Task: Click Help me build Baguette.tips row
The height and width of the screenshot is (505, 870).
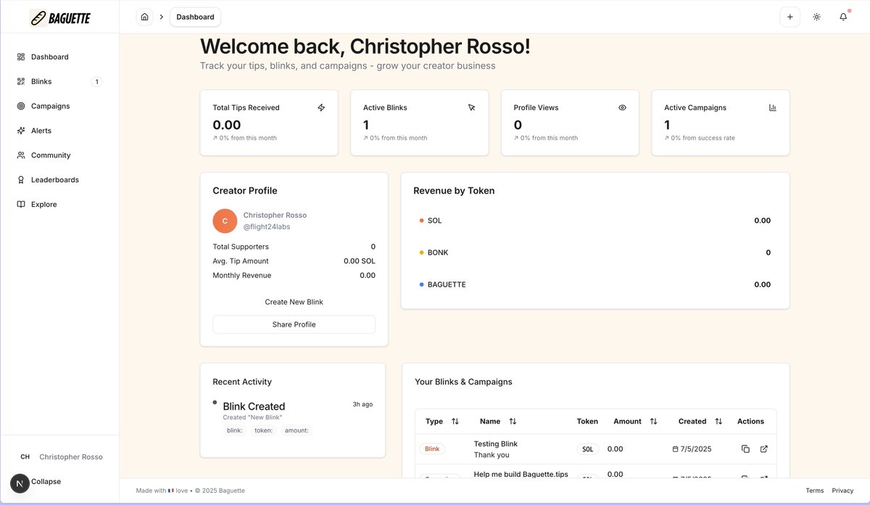Action: [521, 475]
